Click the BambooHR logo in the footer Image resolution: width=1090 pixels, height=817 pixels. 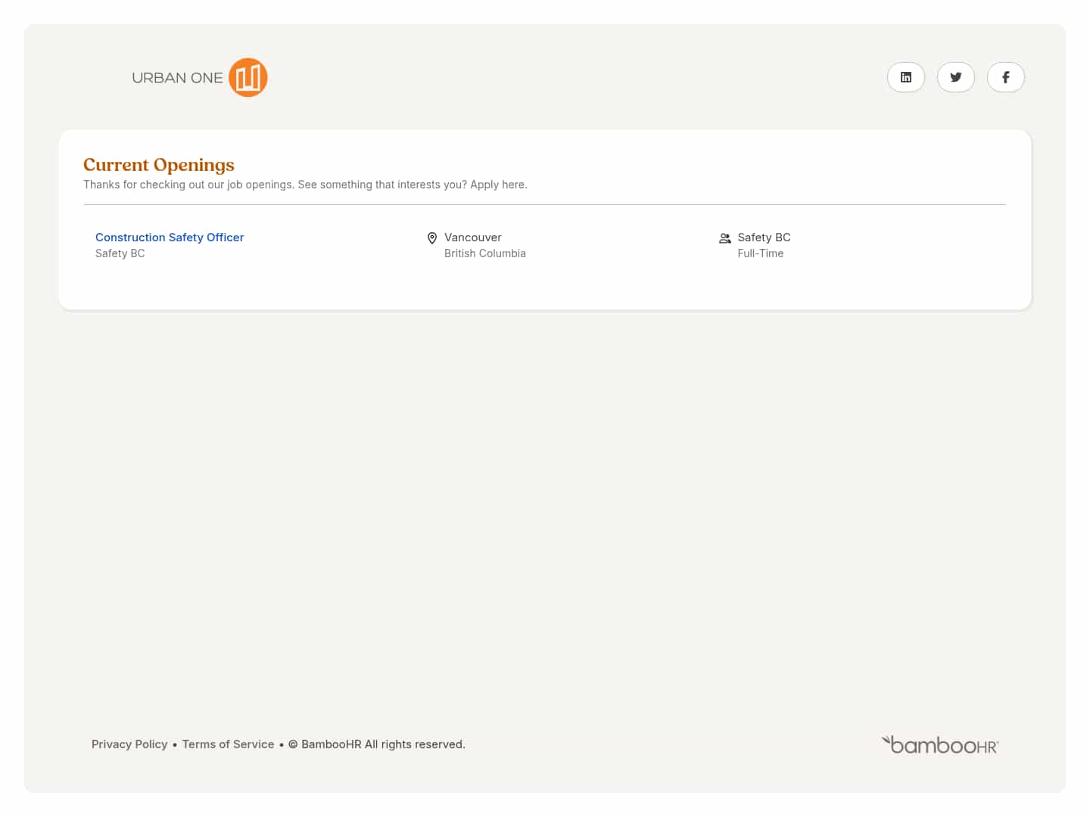point(940,745)
